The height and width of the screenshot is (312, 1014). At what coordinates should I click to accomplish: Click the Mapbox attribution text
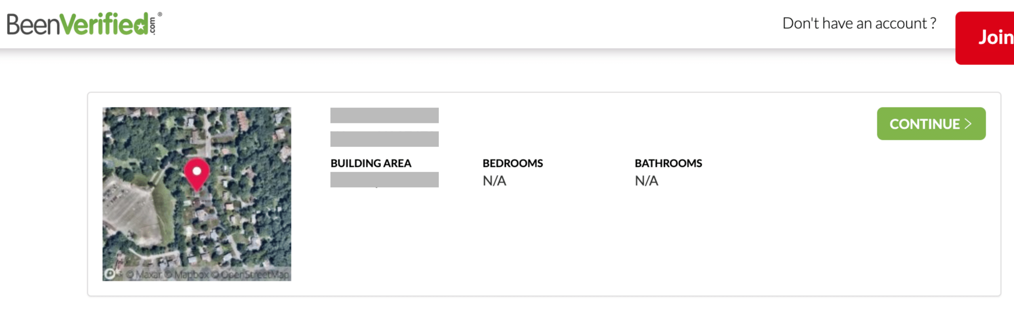click(x=186, y=274)
